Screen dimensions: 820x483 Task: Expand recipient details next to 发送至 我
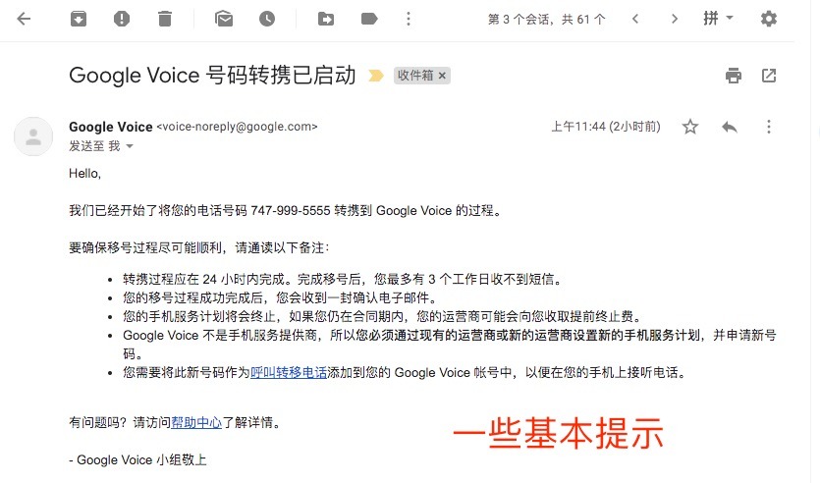coord(130,146)
